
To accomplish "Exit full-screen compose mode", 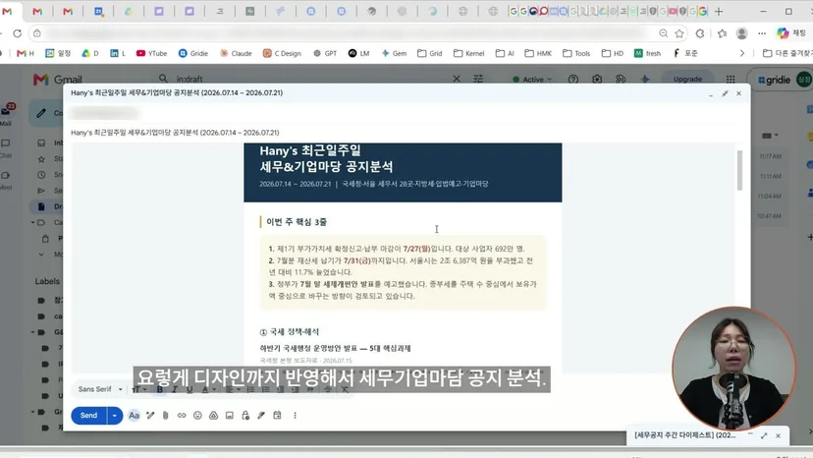I will tap(725, 93).
